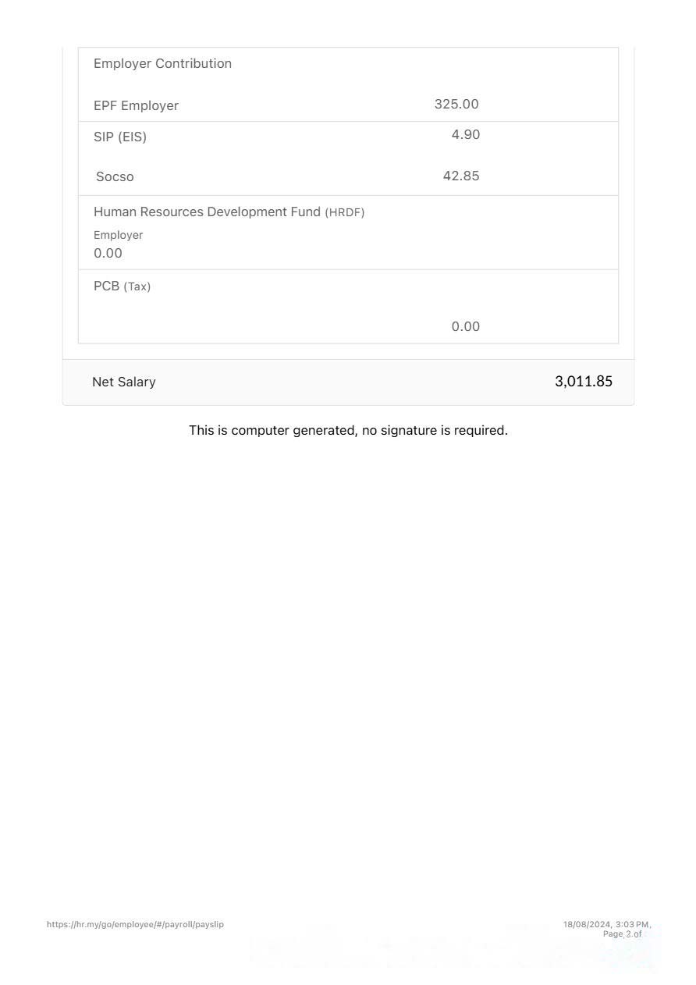Click the (HRDF) abbreviation in parentheses
The height and width of the screenshot is (985, 696).
click(x=345, y=213)
